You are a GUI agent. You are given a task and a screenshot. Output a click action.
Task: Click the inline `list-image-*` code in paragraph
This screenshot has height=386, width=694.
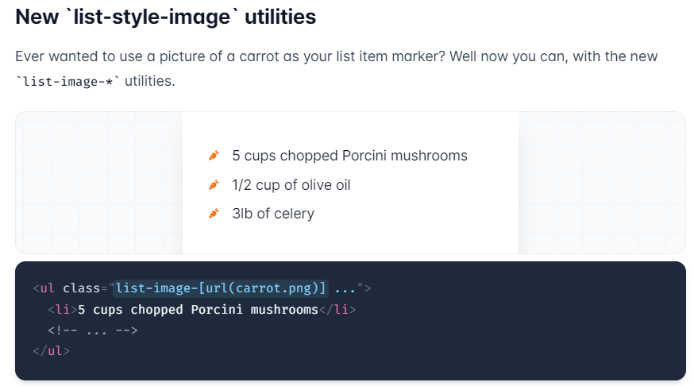point(67,81)
